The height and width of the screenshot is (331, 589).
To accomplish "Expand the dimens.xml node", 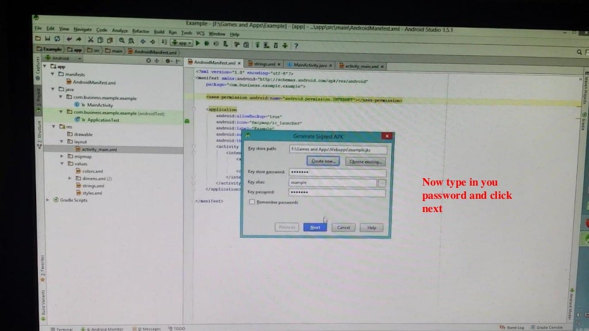I will tap(70, 178).
